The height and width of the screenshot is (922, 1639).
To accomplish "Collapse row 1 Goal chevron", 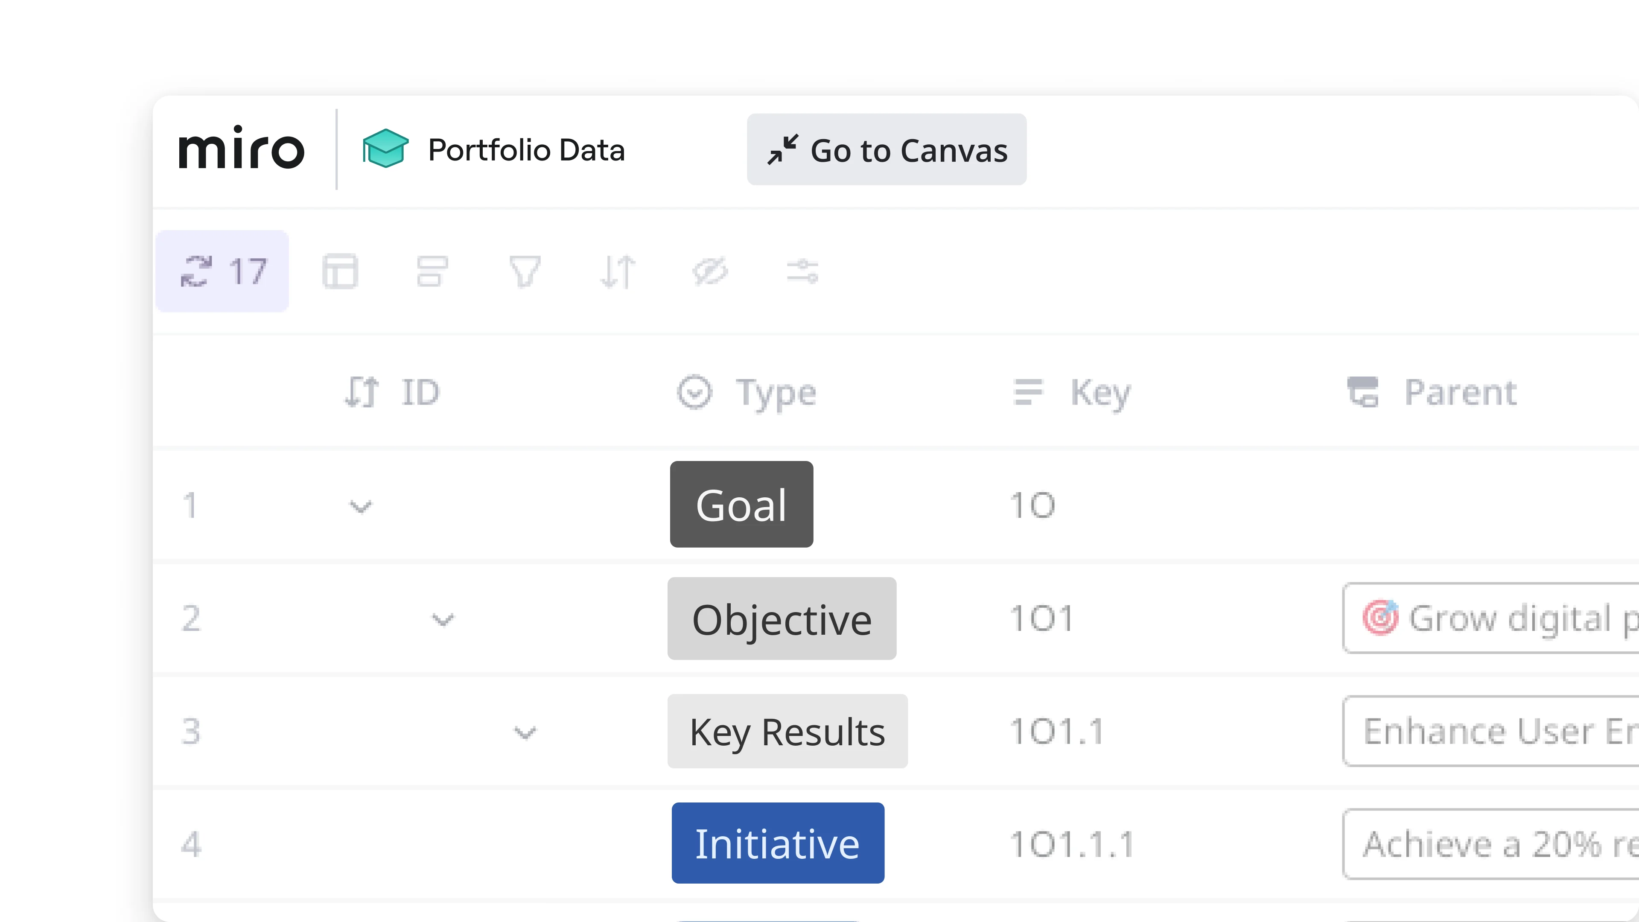I will click(361, 507).
